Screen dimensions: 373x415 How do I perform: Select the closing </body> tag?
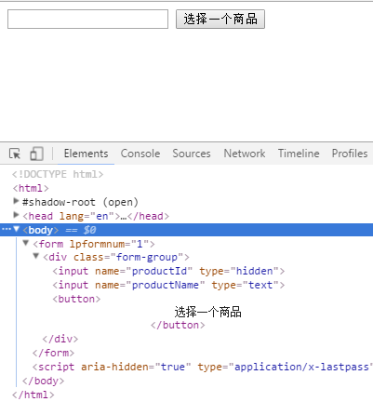click(43, 381)
